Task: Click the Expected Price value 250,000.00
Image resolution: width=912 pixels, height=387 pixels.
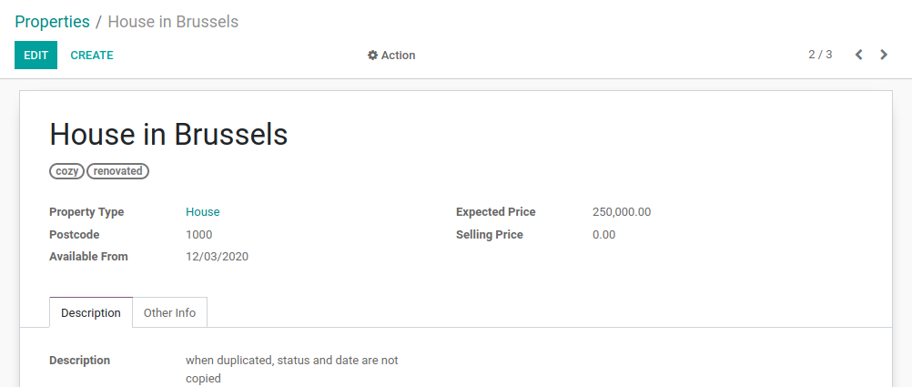Action: (x=622, y=212)
